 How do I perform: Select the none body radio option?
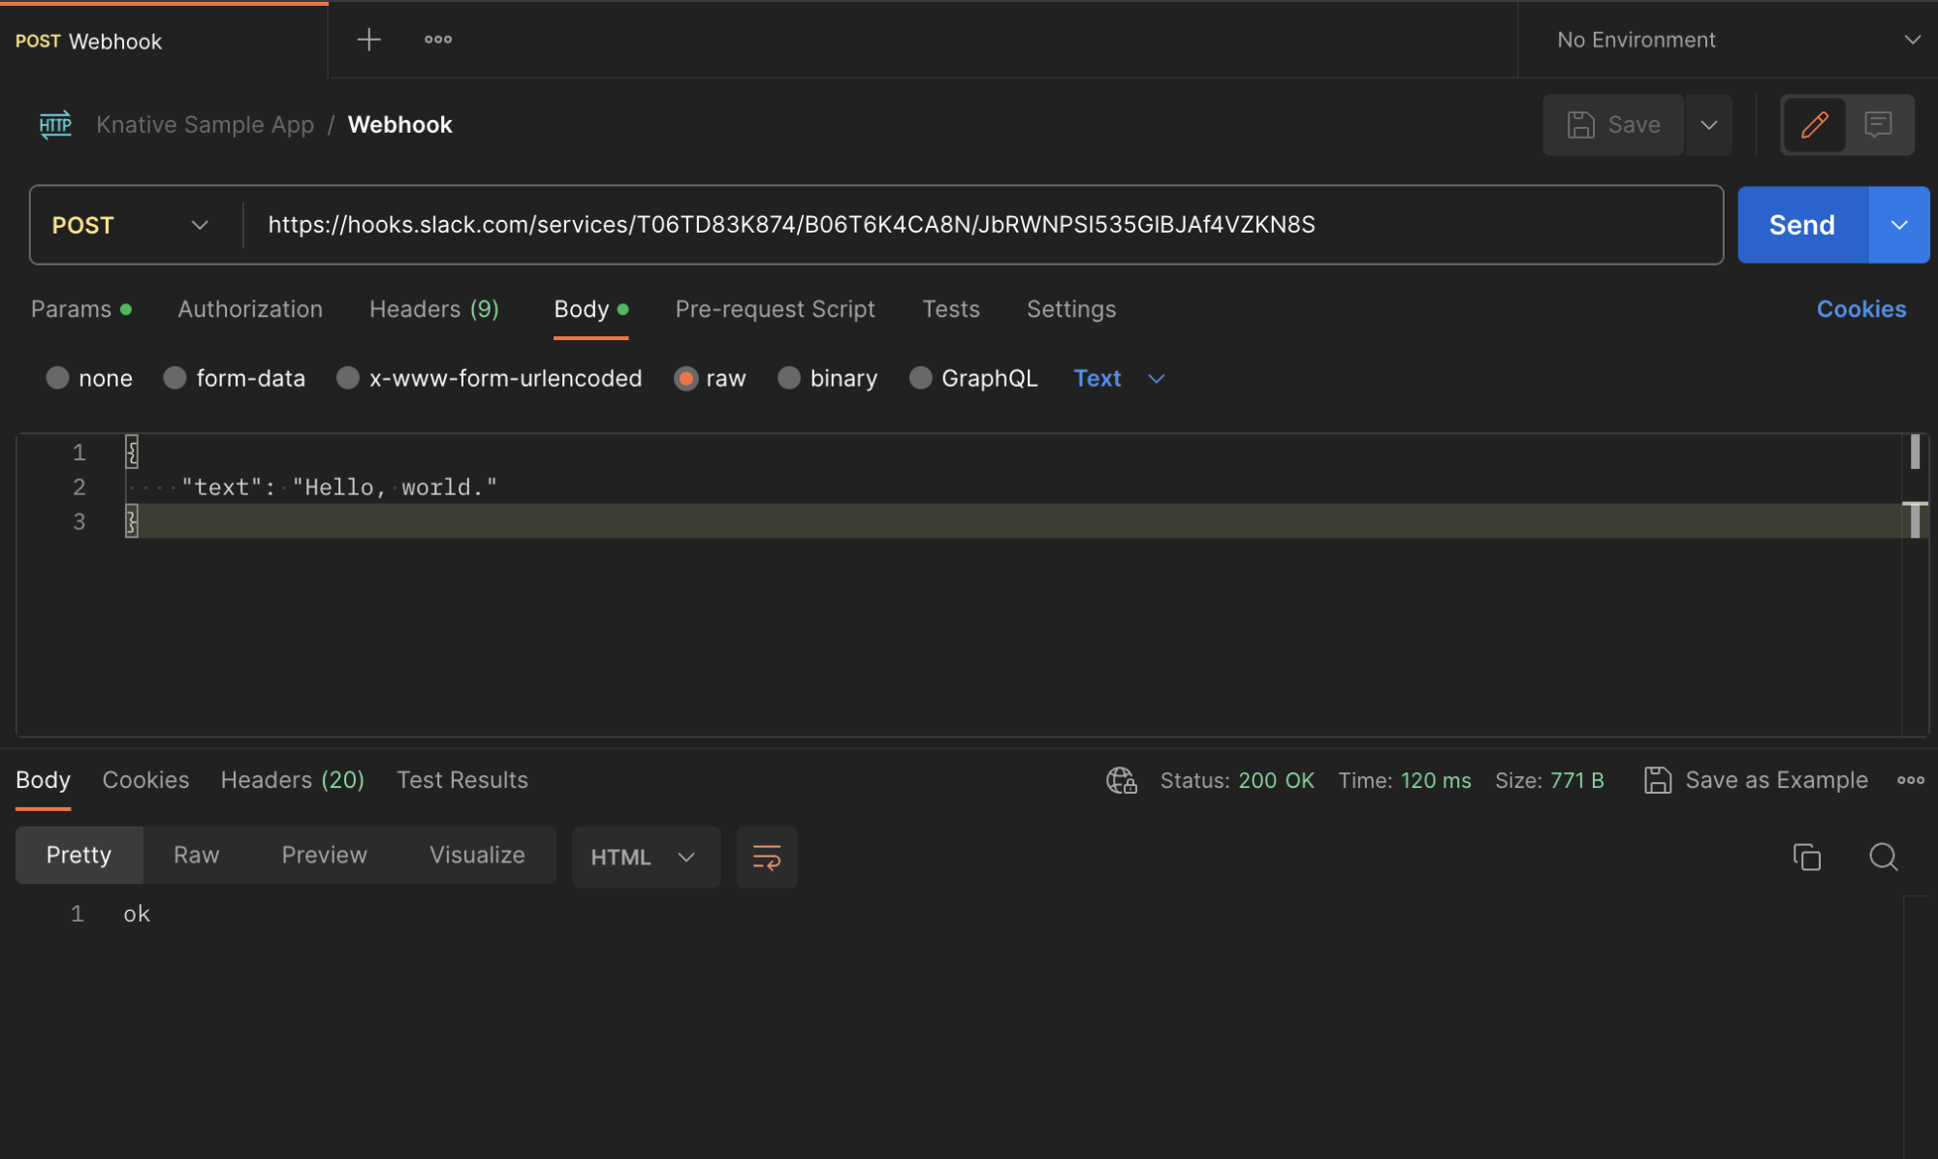pyautogui.click(x=58, y=378)
